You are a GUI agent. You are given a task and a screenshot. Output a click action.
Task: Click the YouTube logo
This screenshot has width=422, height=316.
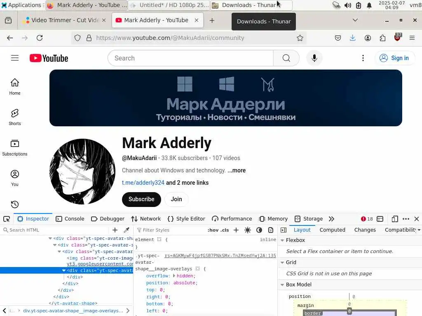tap(49, 58)
